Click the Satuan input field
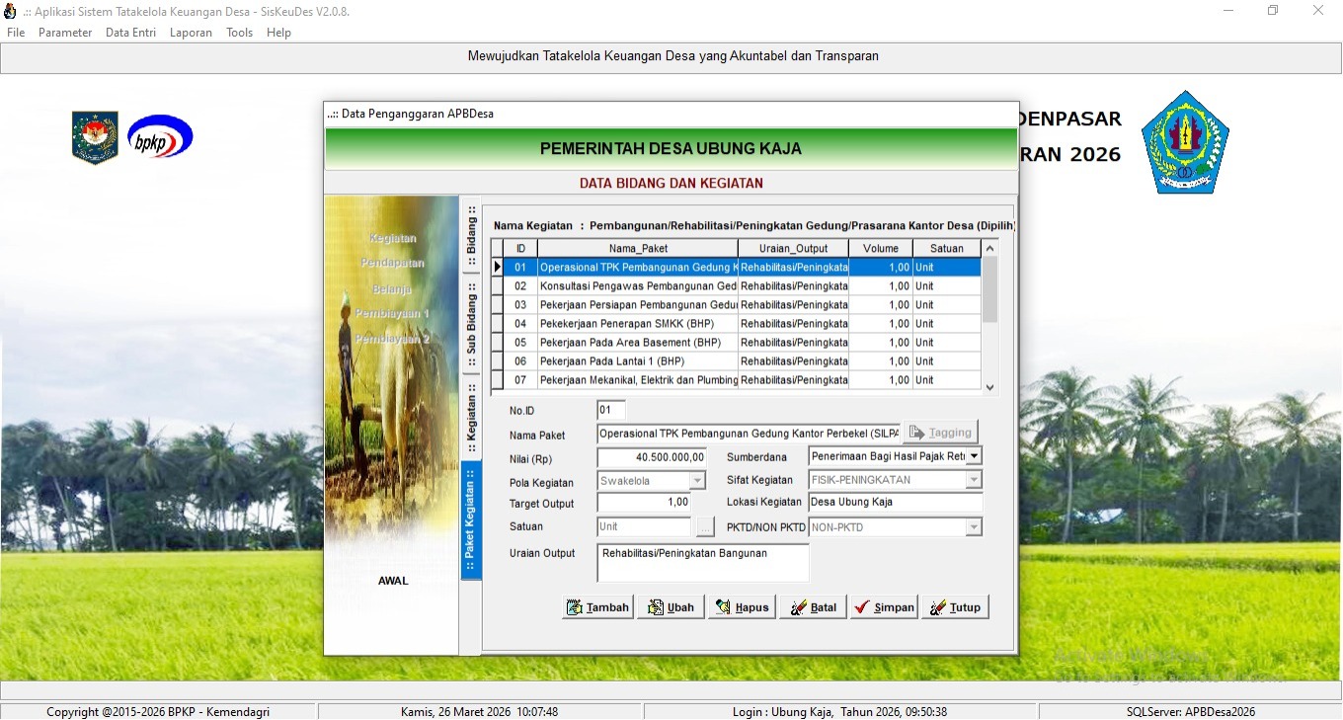1343x720 pixels. (x=644, y=527)
